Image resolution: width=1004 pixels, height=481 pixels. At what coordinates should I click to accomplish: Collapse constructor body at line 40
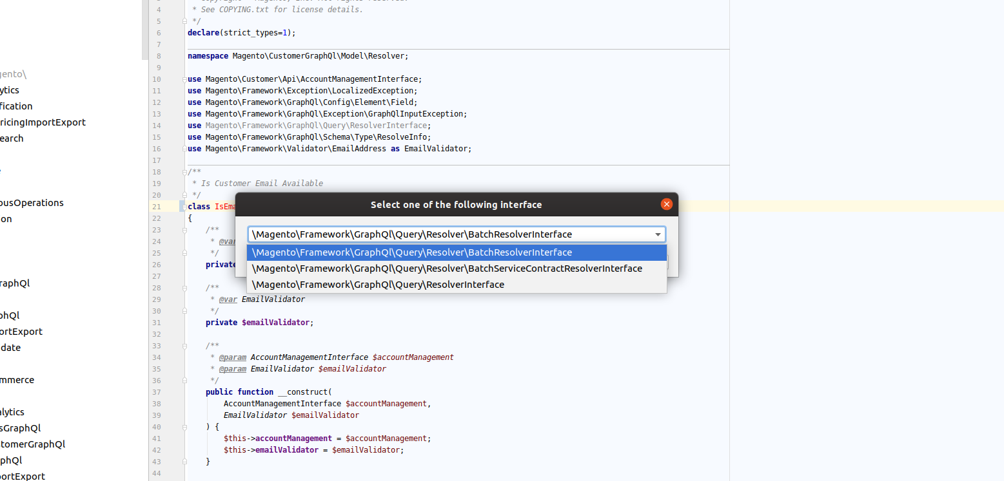pos(184,427)
